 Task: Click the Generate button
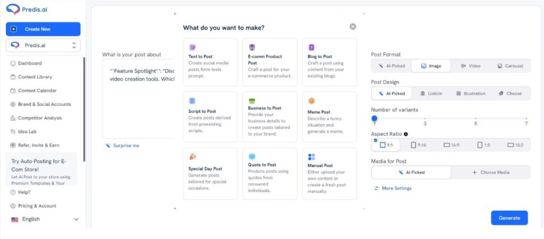[x=509, y=218]
